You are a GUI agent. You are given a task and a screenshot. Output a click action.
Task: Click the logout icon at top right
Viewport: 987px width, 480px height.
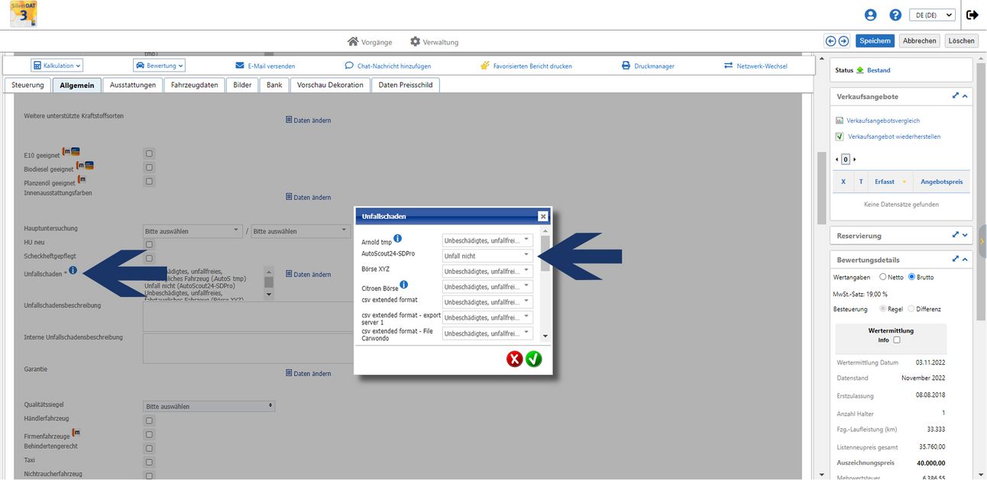pos(972,14)
